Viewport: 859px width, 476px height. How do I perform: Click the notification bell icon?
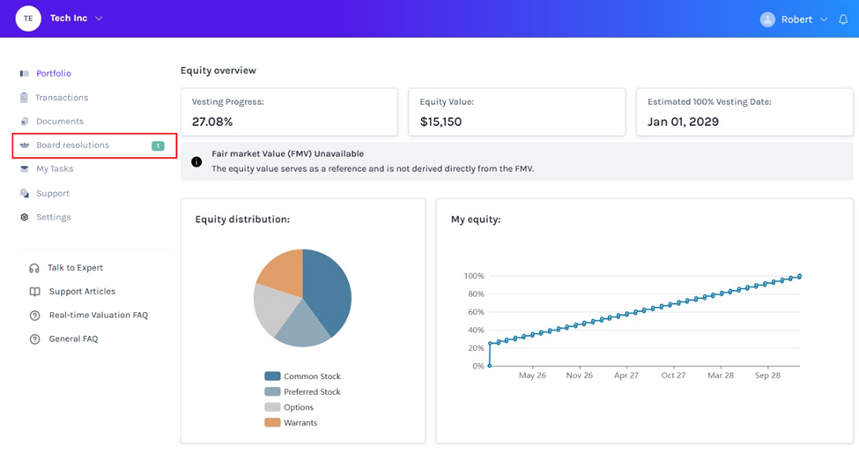pos(843,19)
